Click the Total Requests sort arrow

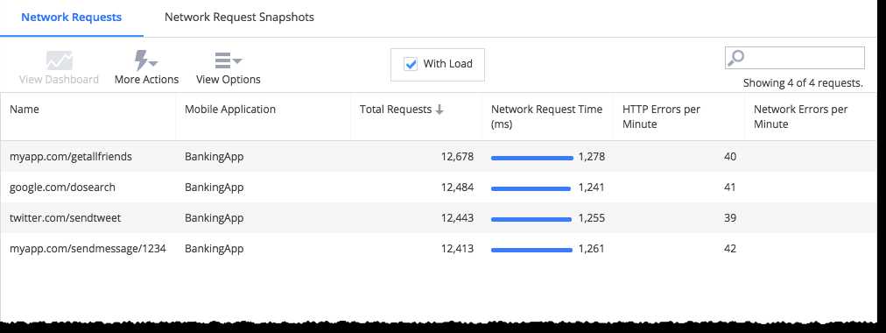point(439,110)
